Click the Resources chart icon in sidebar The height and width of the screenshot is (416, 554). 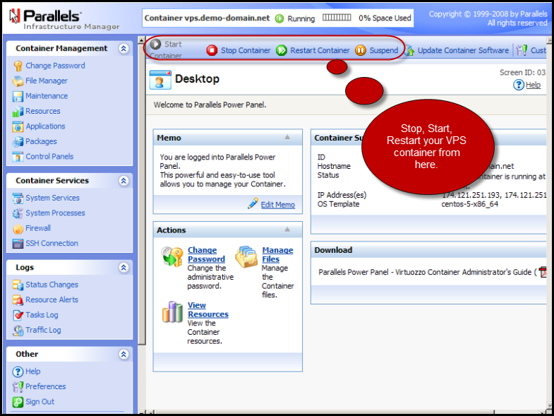pos(18,112)
